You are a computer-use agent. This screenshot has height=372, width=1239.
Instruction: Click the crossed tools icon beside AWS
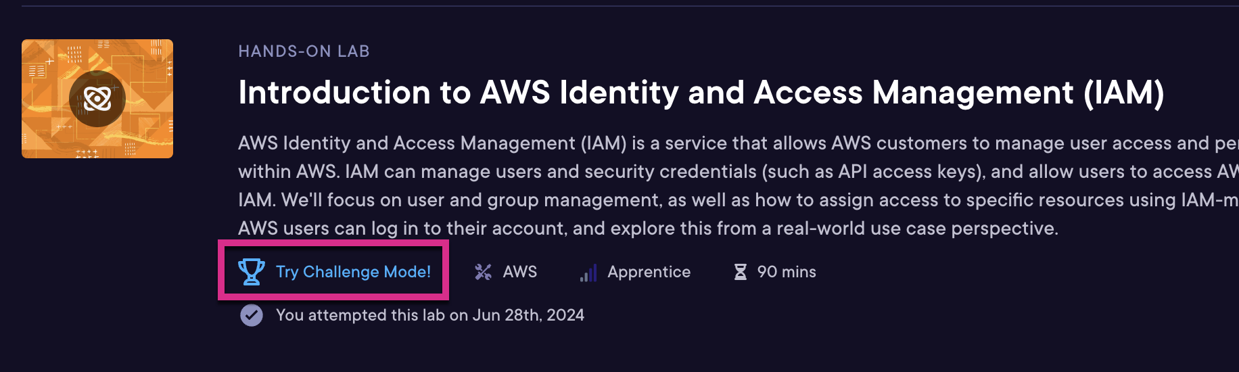[x=483, y=272]
